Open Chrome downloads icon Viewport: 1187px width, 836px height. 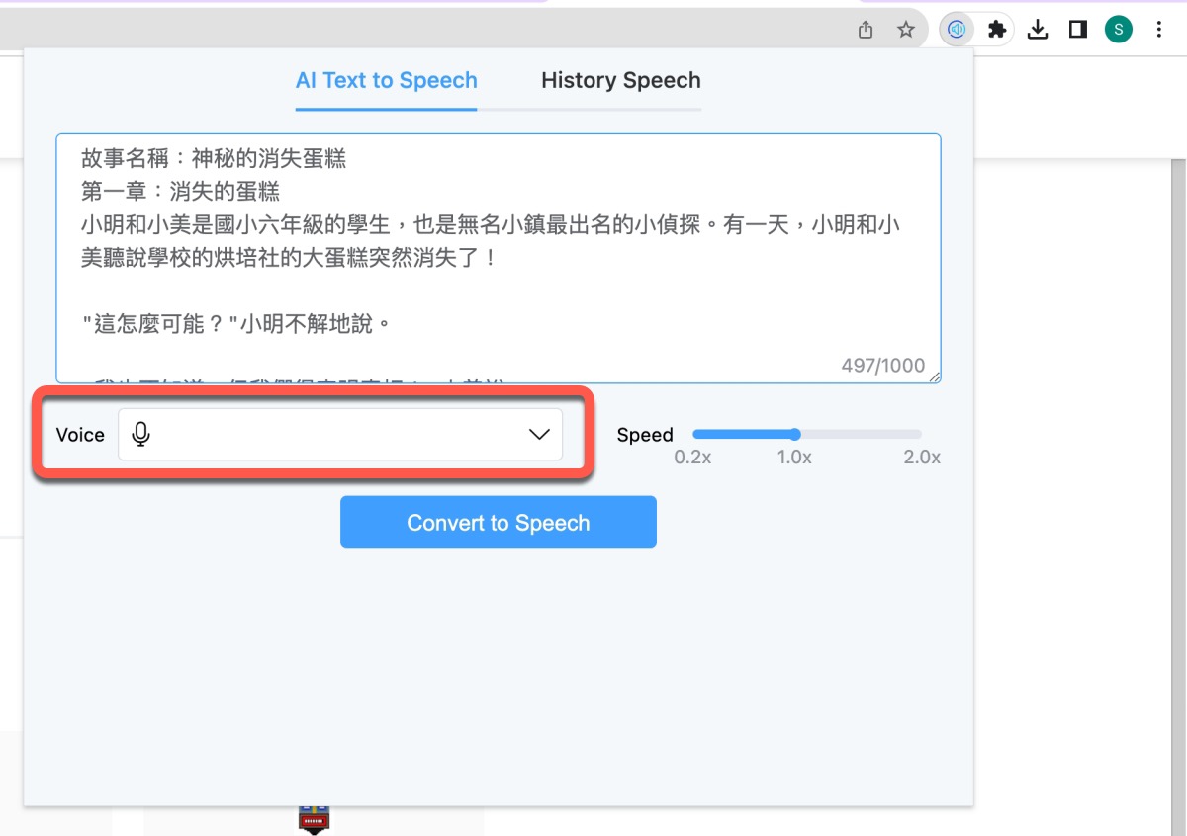[x=1037, y=30]
